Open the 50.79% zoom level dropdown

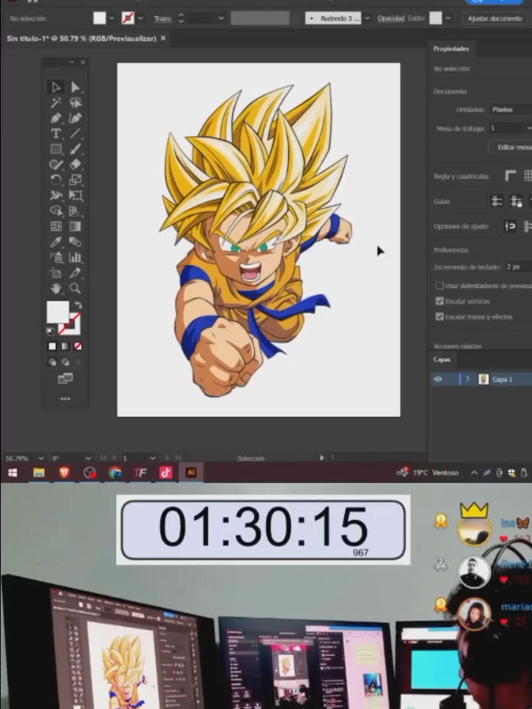[x=41, y=458]
